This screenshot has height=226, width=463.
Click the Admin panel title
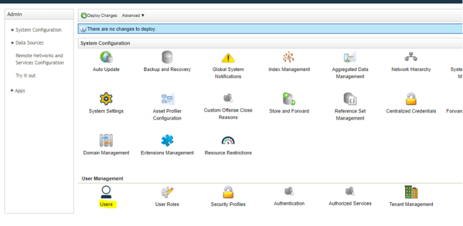(x=14, y=14)
